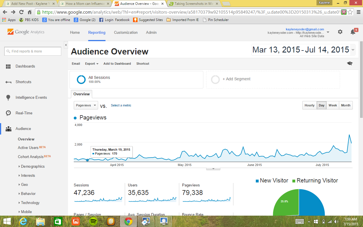Click the Dashboards grid icon
Viewport: 363px width, 227px height.
point(8,66)
